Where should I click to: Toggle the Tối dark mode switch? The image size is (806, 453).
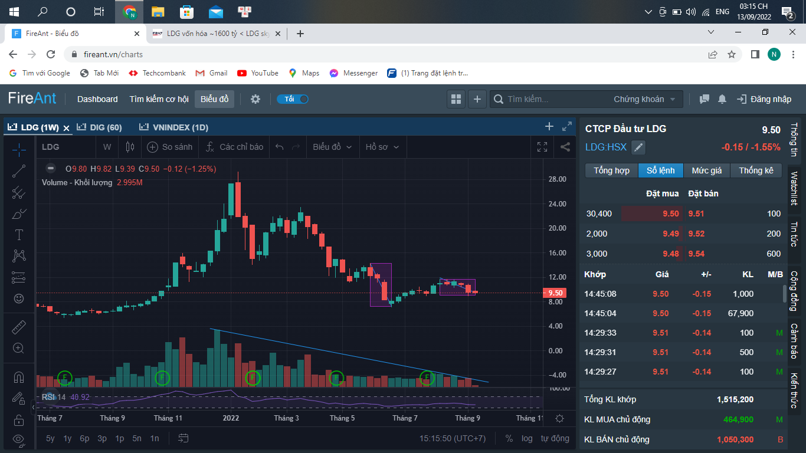(293, 99)
